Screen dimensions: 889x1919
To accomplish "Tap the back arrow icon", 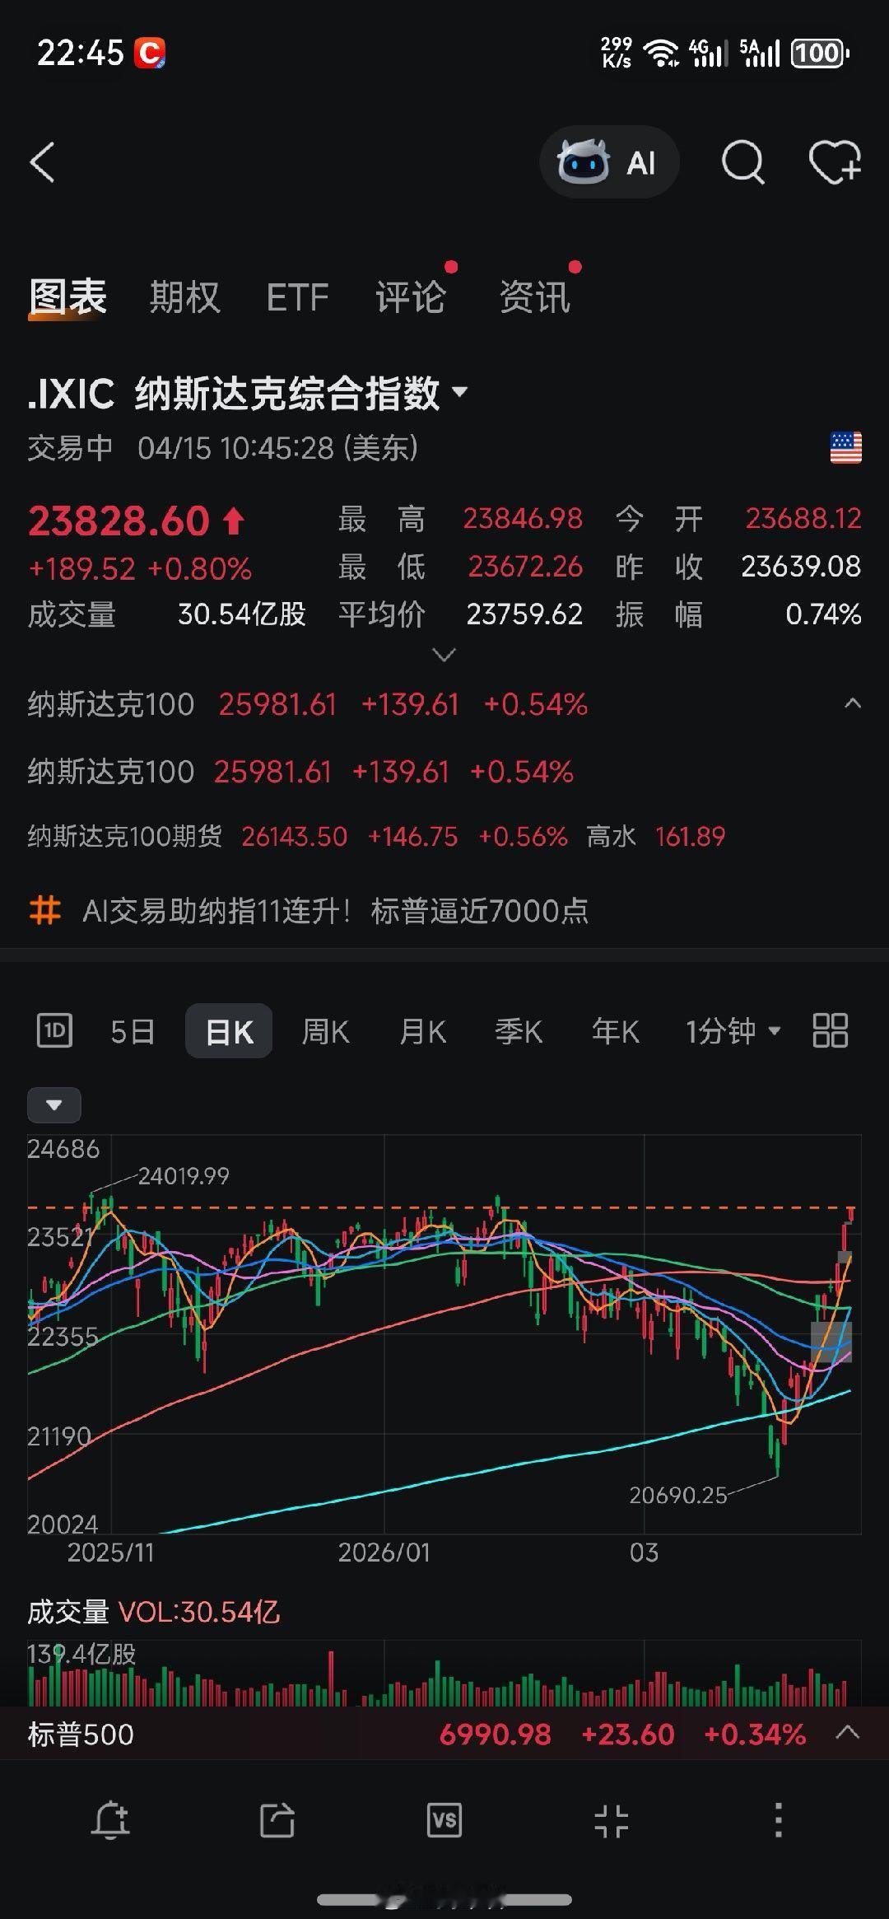I will 43,162.
